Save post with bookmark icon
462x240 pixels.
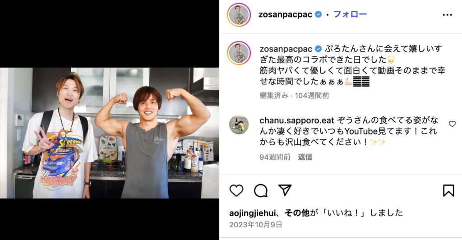pos(448,190)
